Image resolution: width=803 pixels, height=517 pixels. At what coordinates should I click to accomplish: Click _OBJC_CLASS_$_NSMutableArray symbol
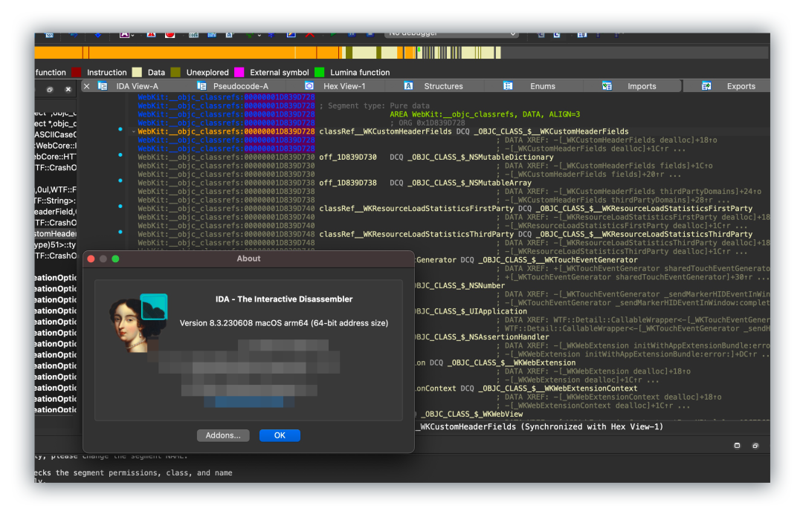tap(470, 183)
